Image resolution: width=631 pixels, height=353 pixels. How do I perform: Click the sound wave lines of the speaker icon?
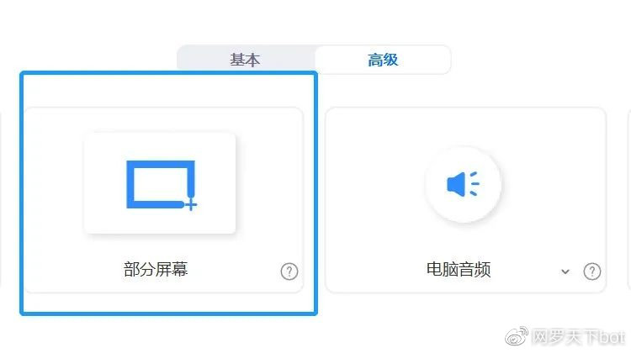(475, 184)
